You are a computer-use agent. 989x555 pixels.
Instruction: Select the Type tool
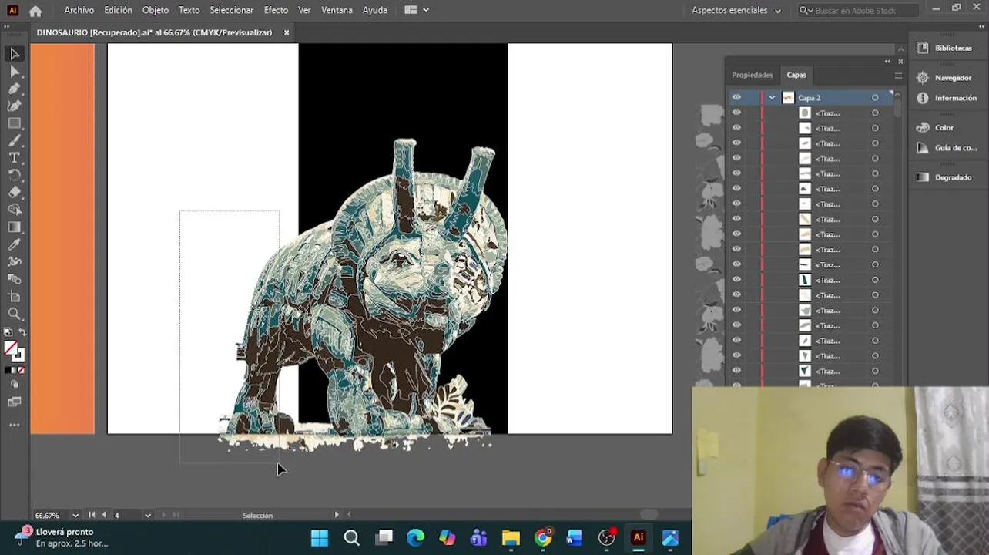point(14,158)
